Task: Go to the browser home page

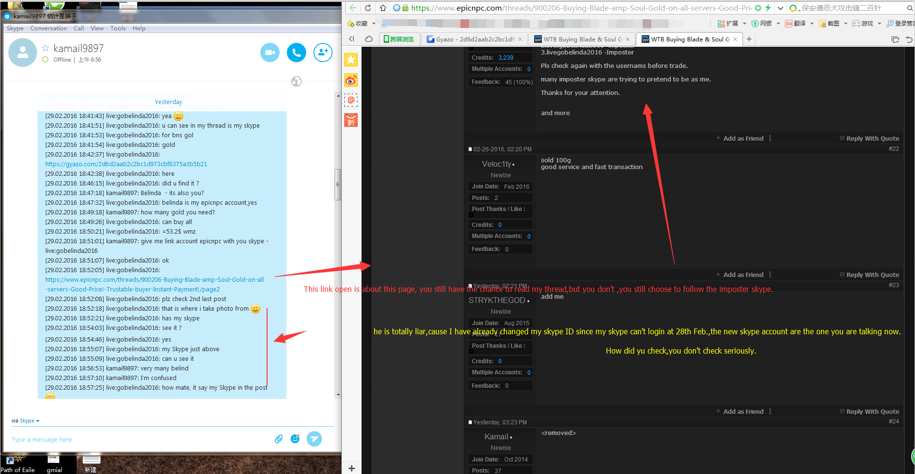Action: [383, 8]
